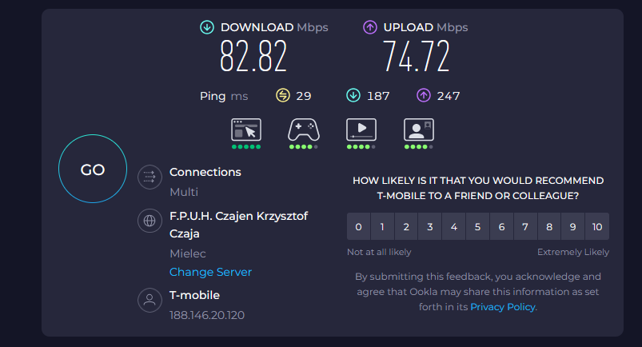Click the download arrow icon
This screenshot has height=347, width=642.
pos(207,27)
